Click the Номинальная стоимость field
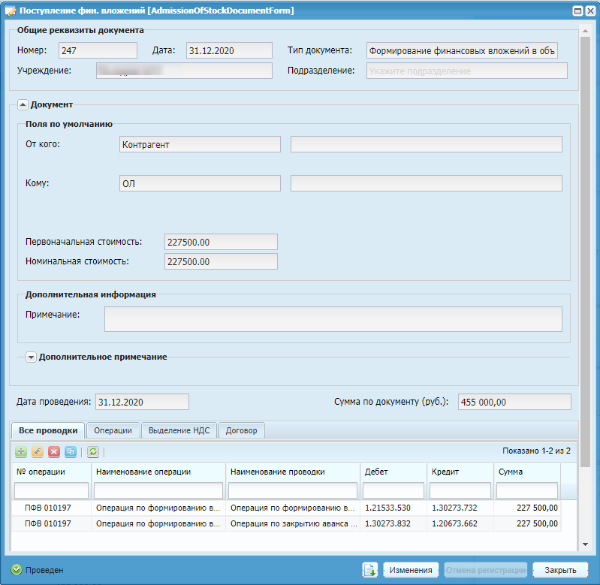Image resolution: width=600 pixels, height=585 pixels. point(221,261)
